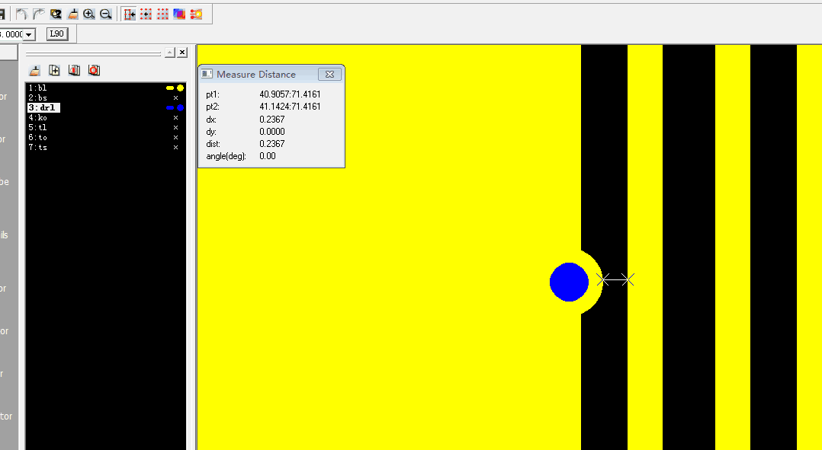
Task: Click the left measurement cross marker on the canvas
Action: coord(603,280)
